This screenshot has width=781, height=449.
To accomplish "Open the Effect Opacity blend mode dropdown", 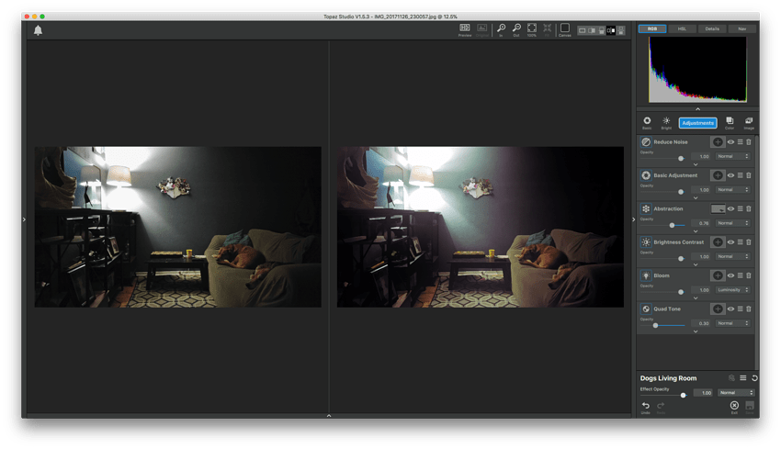I will [736, 393].
